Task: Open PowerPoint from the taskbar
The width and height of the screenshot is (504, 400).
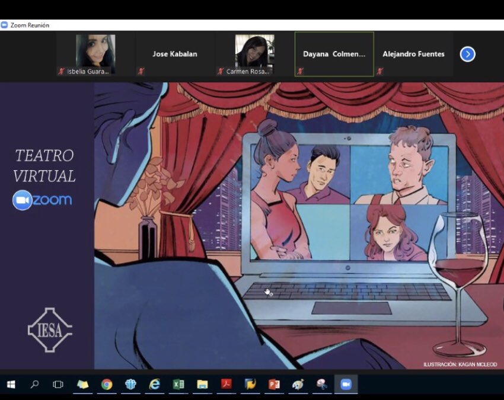Action: pos(274,384)
